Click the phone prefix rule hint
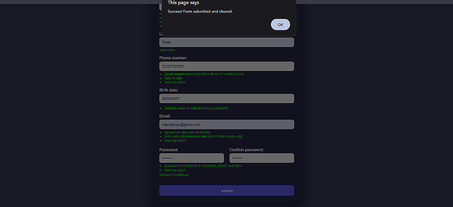The image size is (453, 207). click(204, 74)
